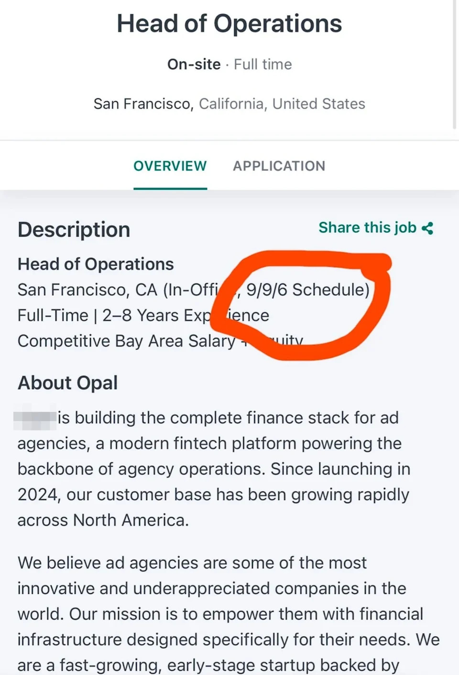Click the large Head of Operations page title
459x675 pixels.
229,24
